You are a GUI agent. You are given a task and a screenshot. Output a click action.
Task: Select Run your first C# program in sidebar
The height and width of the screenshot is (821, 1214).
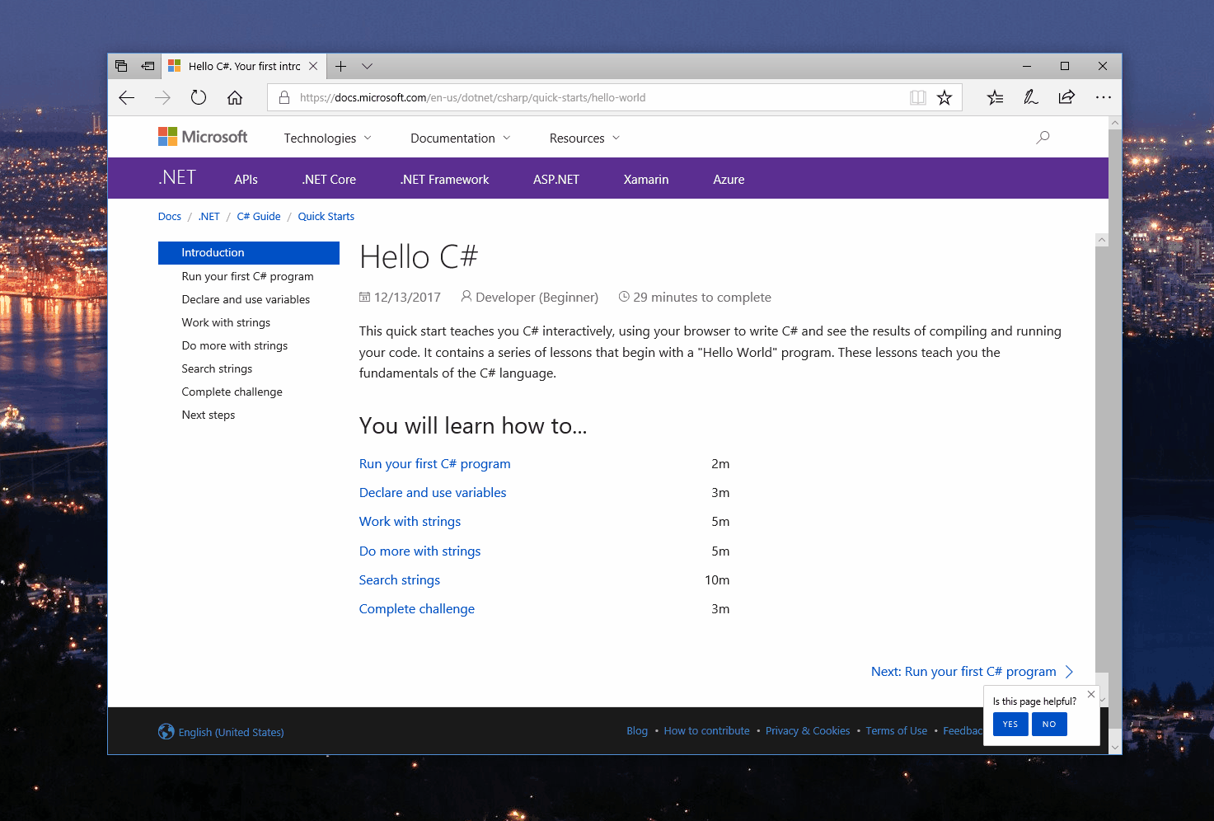(x=247, y=277)
